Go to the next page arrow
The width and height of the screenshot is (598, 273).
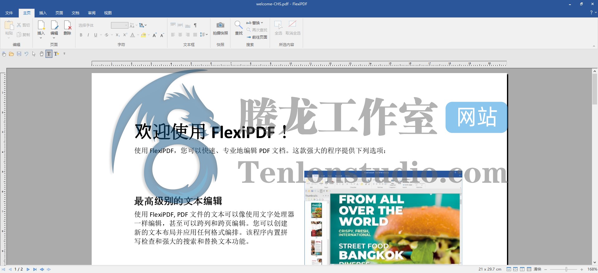point(28,269)
